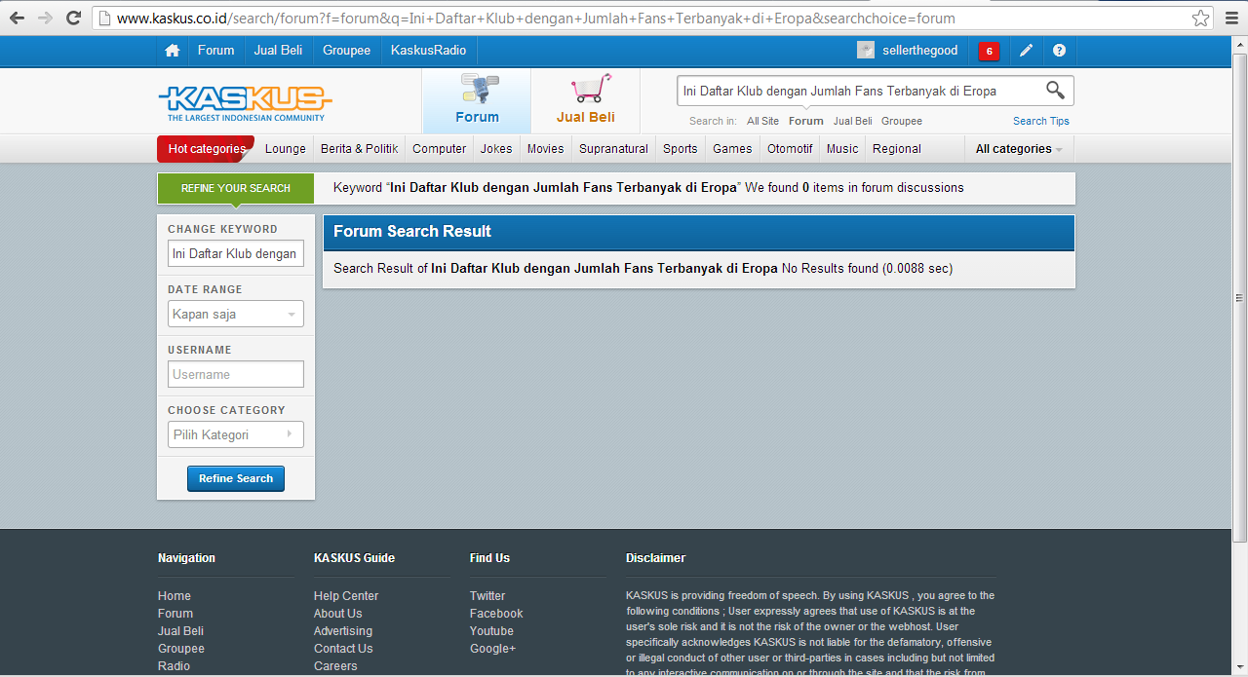
Task: Open the Forum tab with microphone icon
Action: [x=477, y=100]
